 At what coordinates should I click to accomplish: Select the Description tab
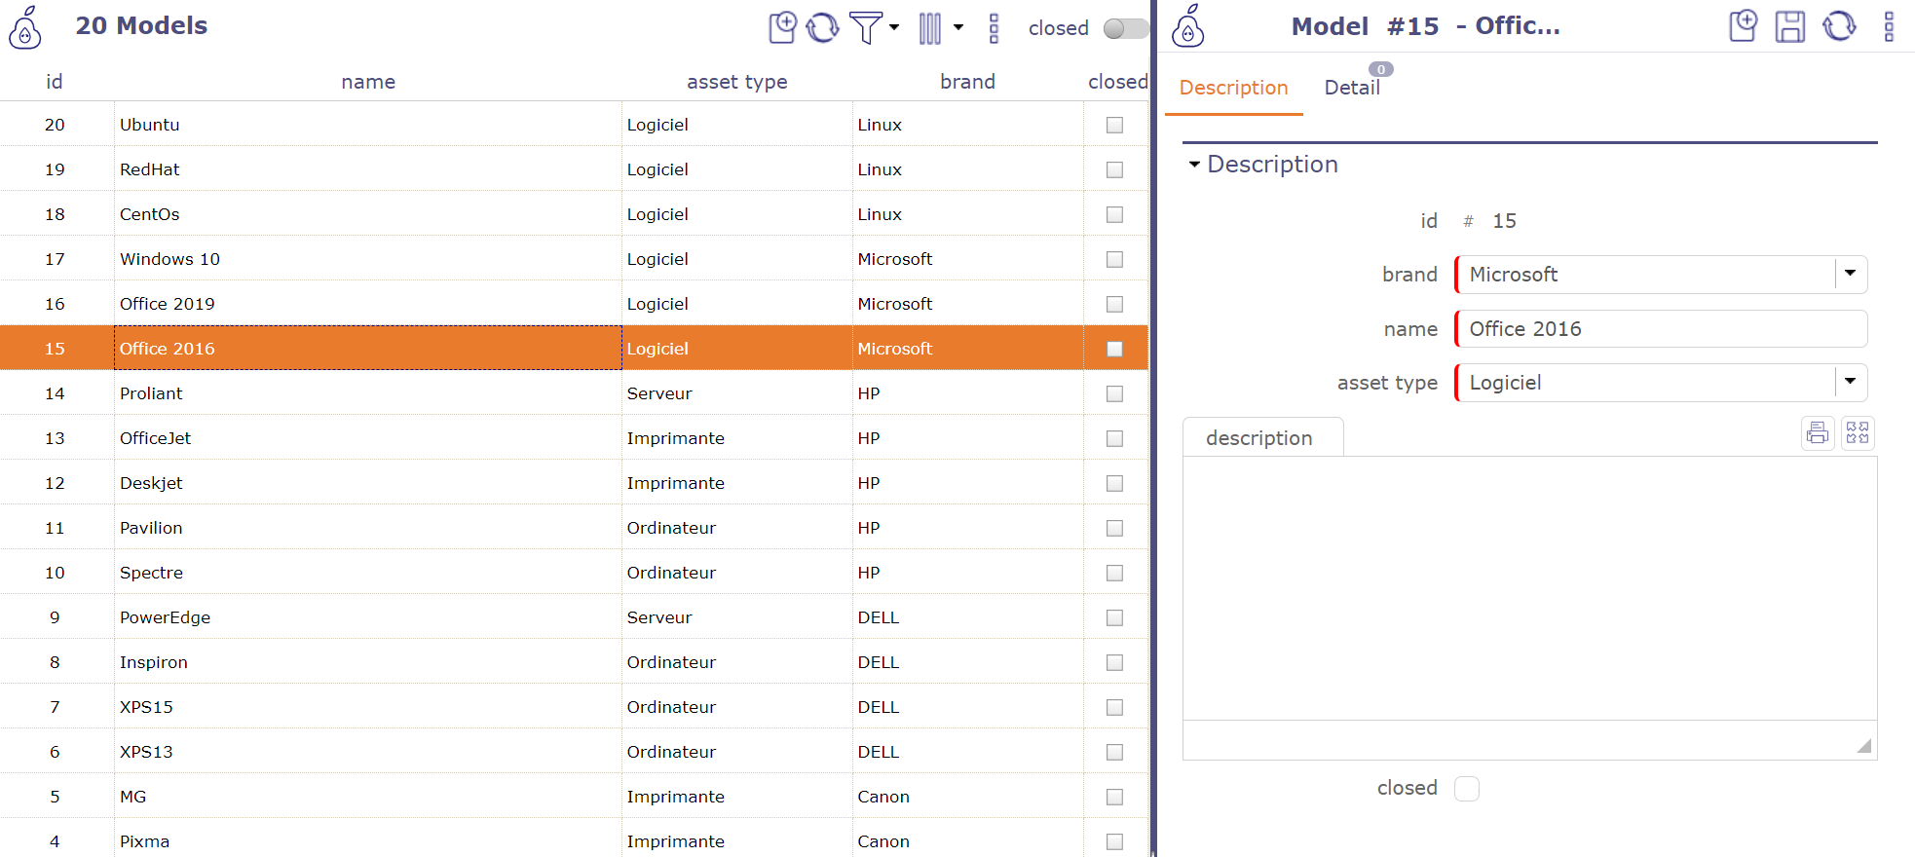coord(1233,88)
